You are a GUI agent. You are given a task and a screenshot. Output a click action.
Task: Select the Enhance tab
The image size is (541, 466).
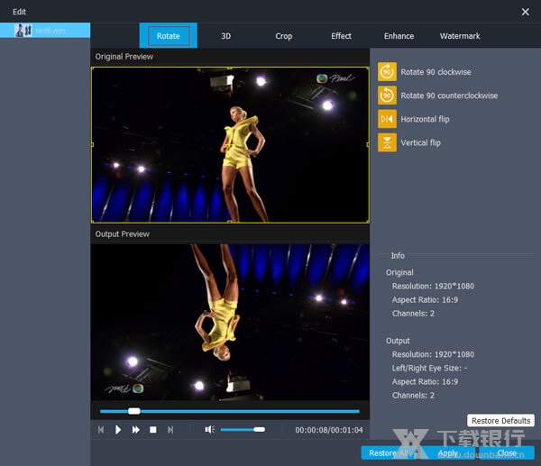point(399,36)
